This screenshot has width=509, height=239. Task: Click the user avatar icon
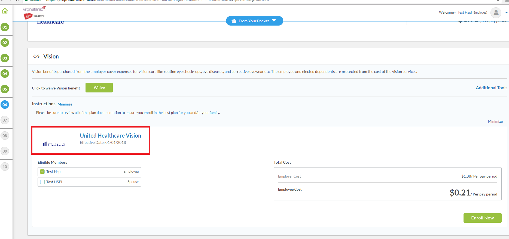pos(496,13)
